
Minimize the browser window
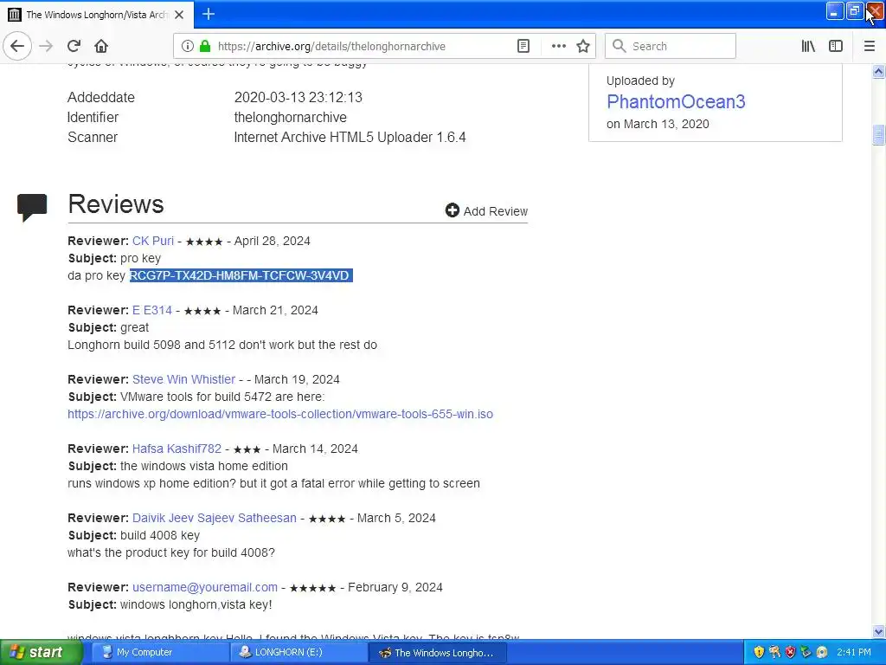(835, 10)
